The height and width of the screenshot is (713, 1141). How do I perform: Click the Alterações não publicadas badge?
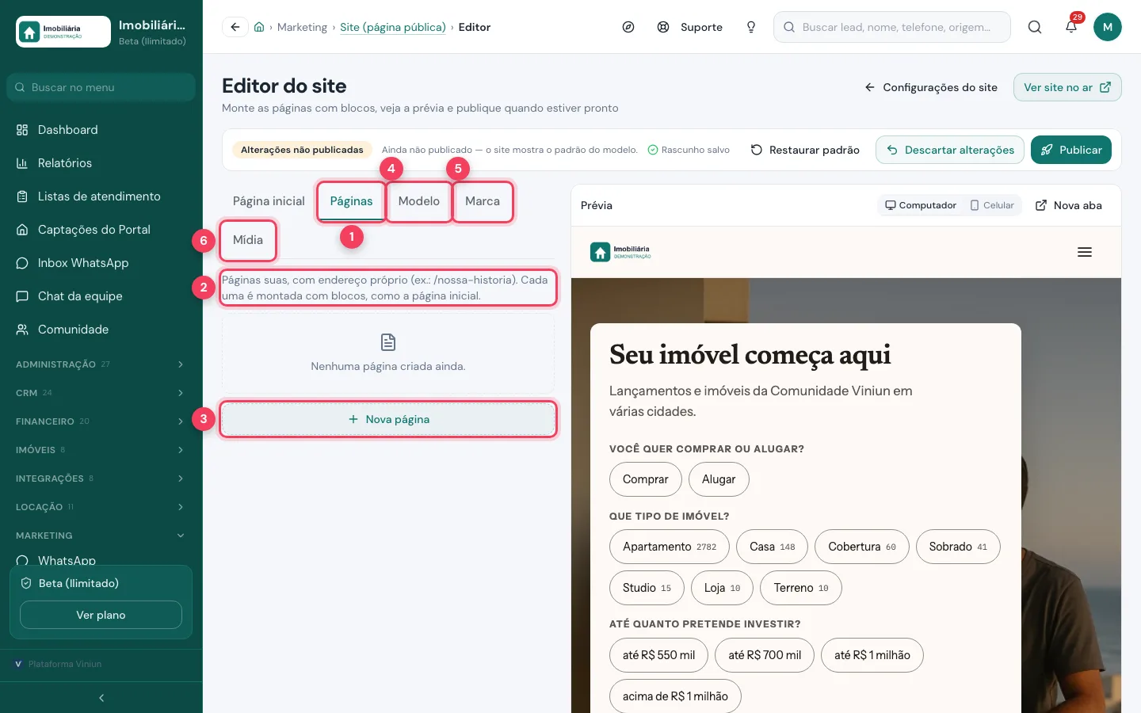point(302,150)
